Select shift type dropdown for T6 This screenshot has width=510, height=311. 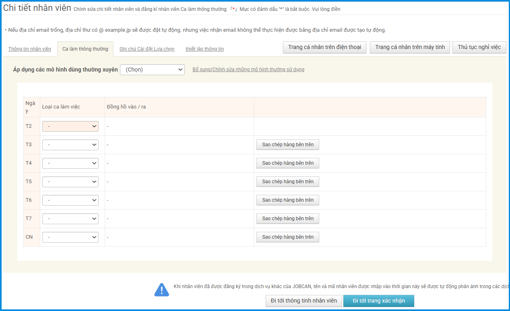click(70, 200)
